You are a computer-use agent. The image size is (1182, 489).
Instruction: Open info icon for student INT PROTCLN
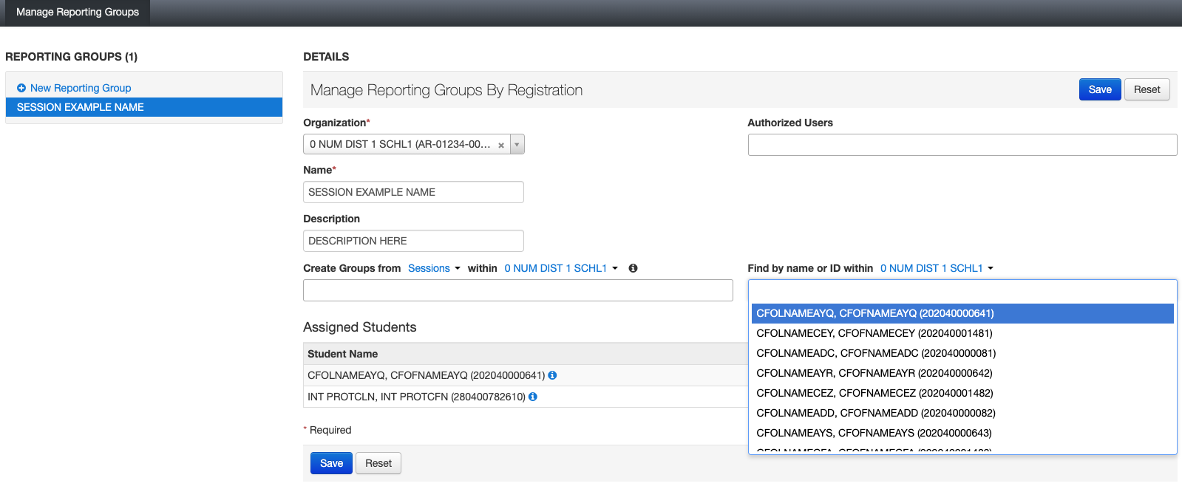click(x=533, y=397)
